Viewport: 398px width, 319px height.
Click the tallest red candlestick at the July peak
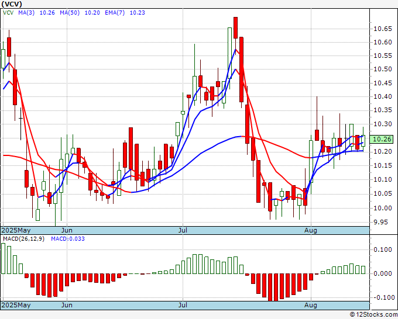coord(241,70)
